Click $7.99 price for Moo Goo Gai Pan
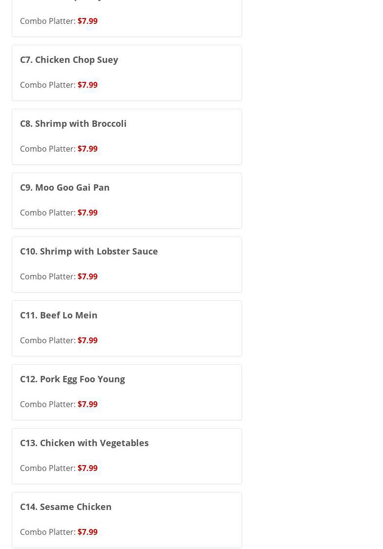The image size is (383, 549). 87,213
